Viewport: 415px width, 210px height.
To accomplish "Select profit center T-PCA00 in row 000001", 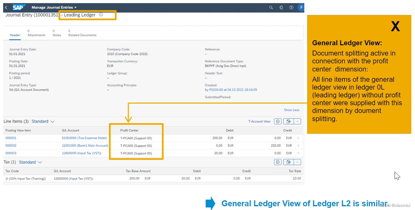I will point(136,138).
